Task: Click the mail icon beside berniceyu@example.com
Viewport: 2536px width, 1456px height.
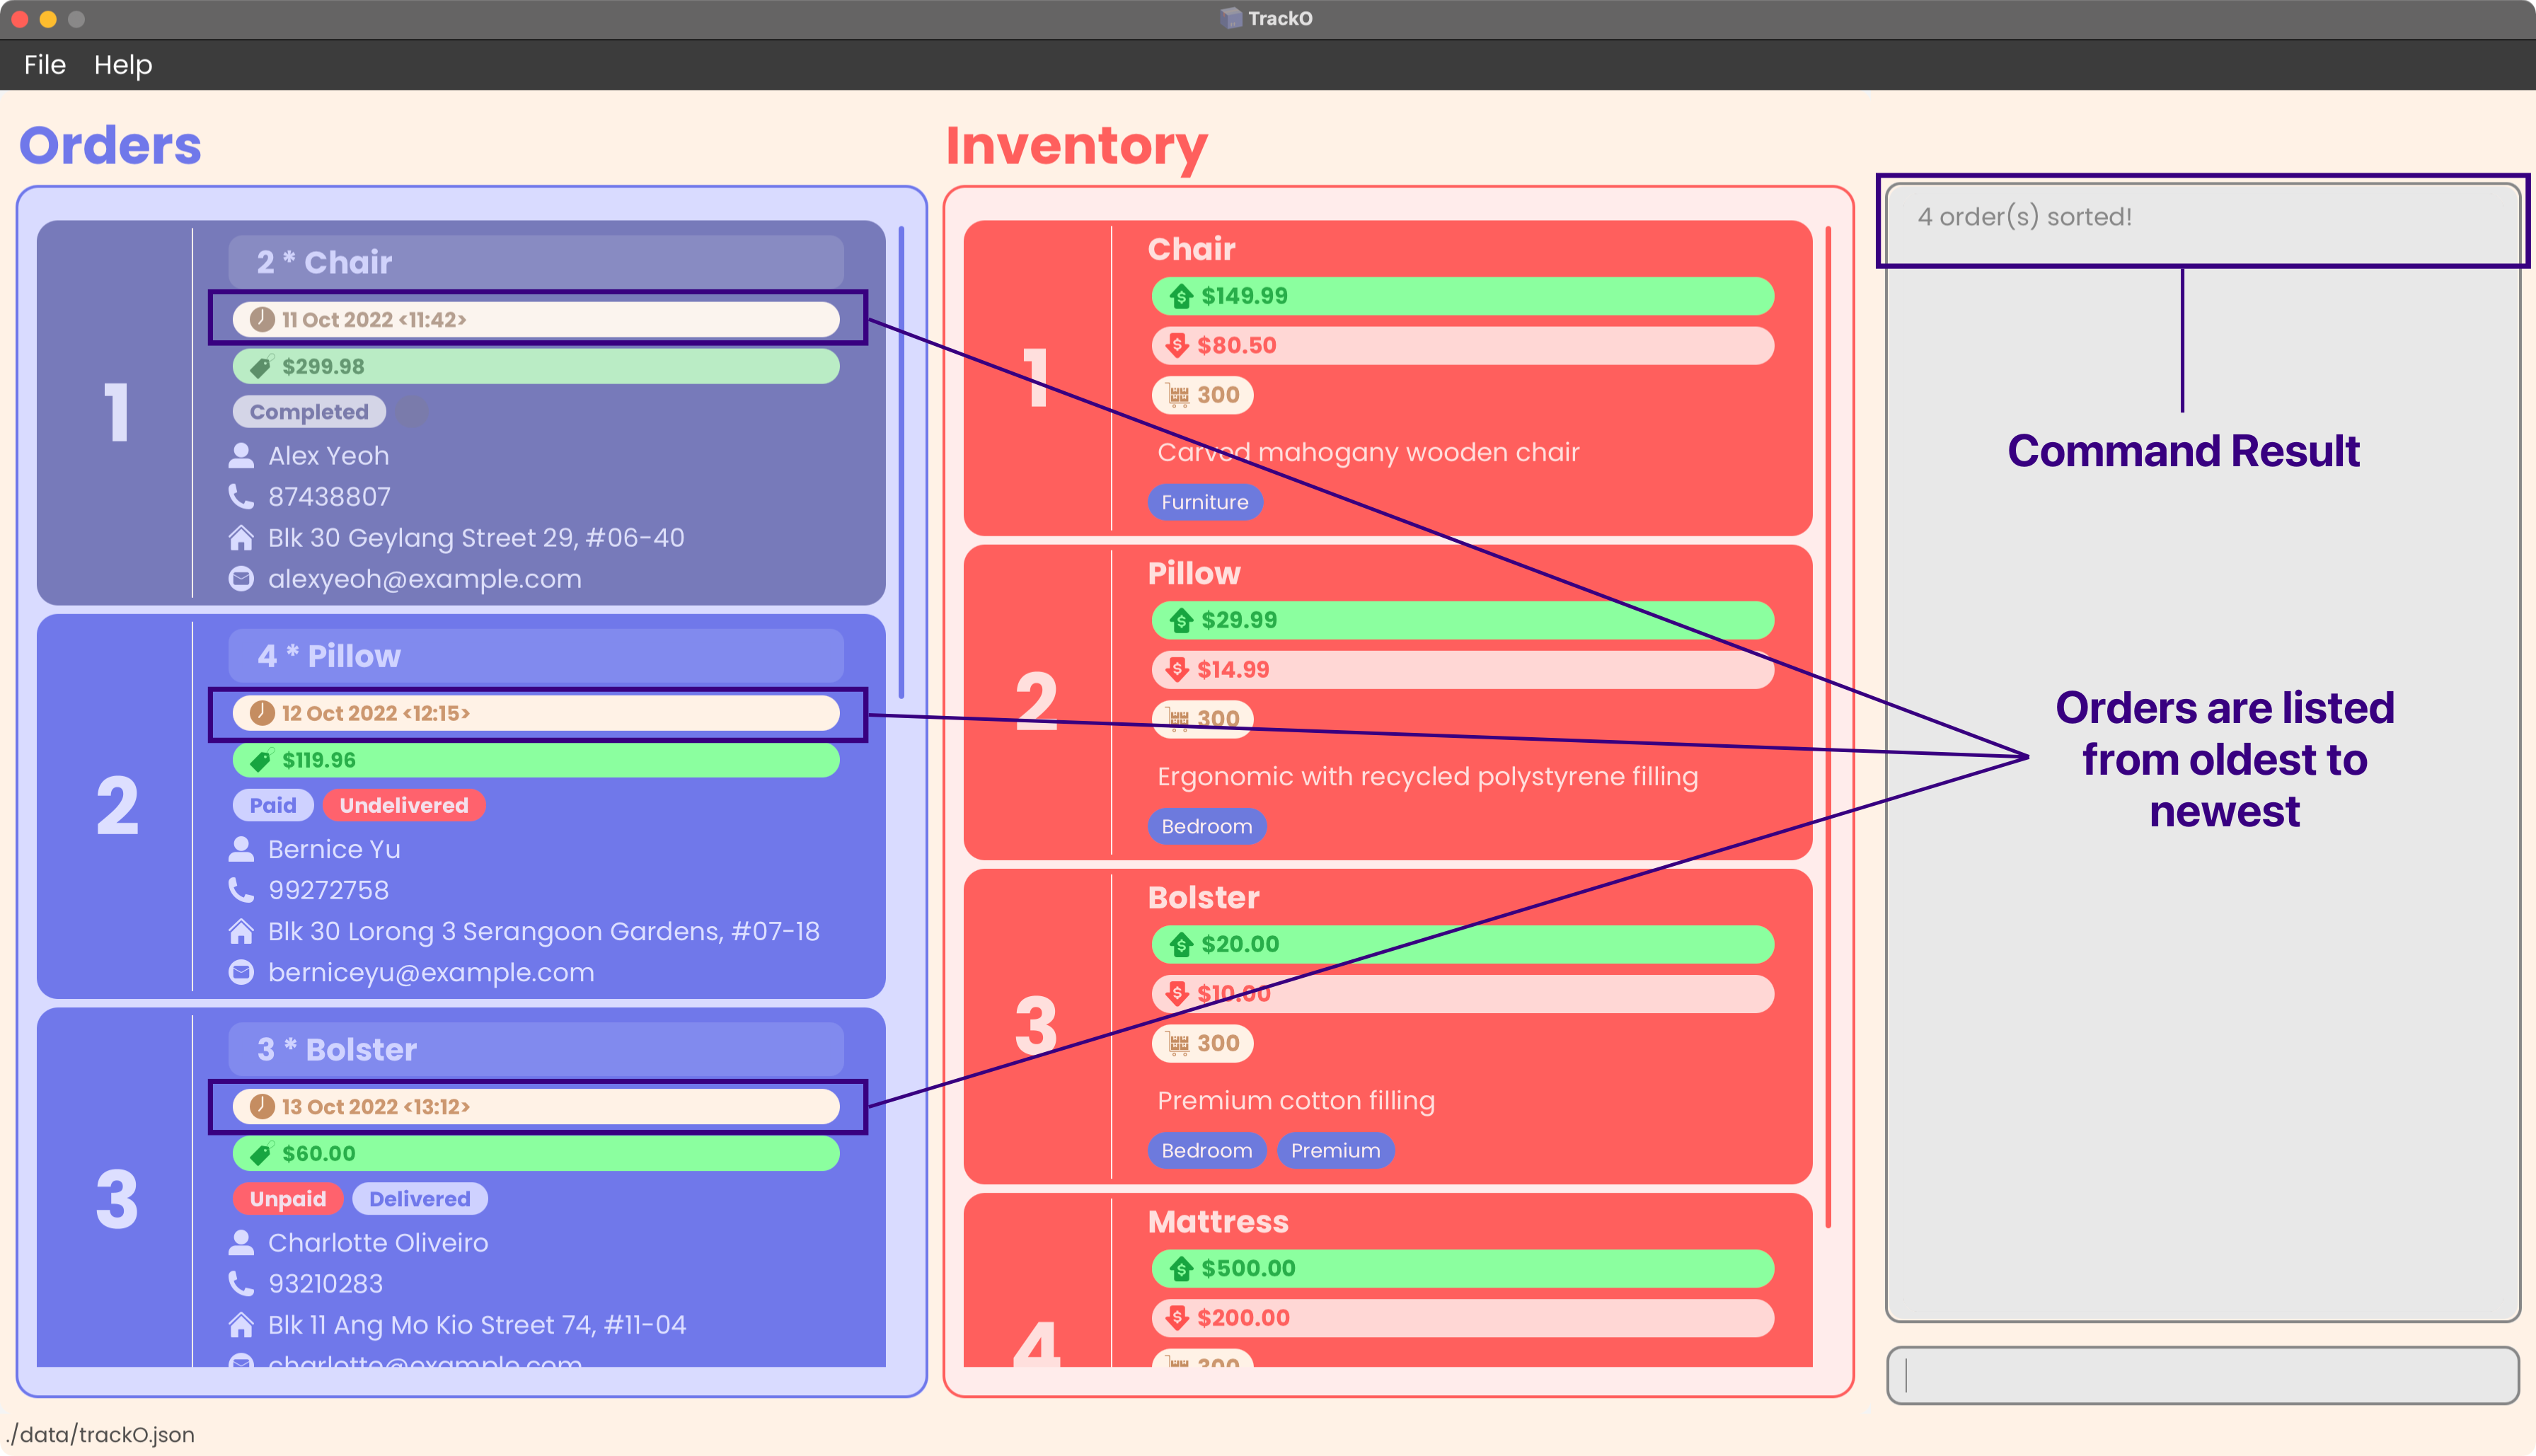Action: tap(241, 972)
